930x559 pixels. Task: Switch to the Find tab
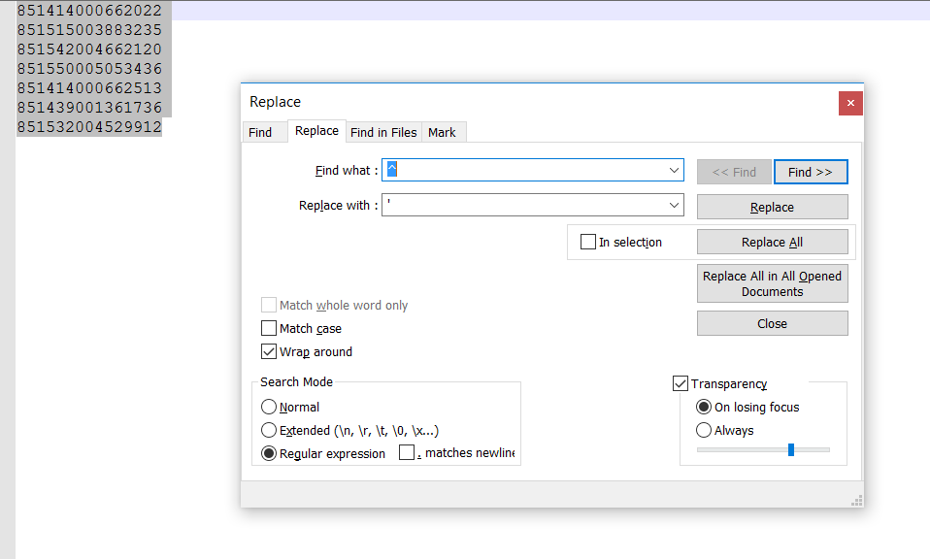pos(260,132)
